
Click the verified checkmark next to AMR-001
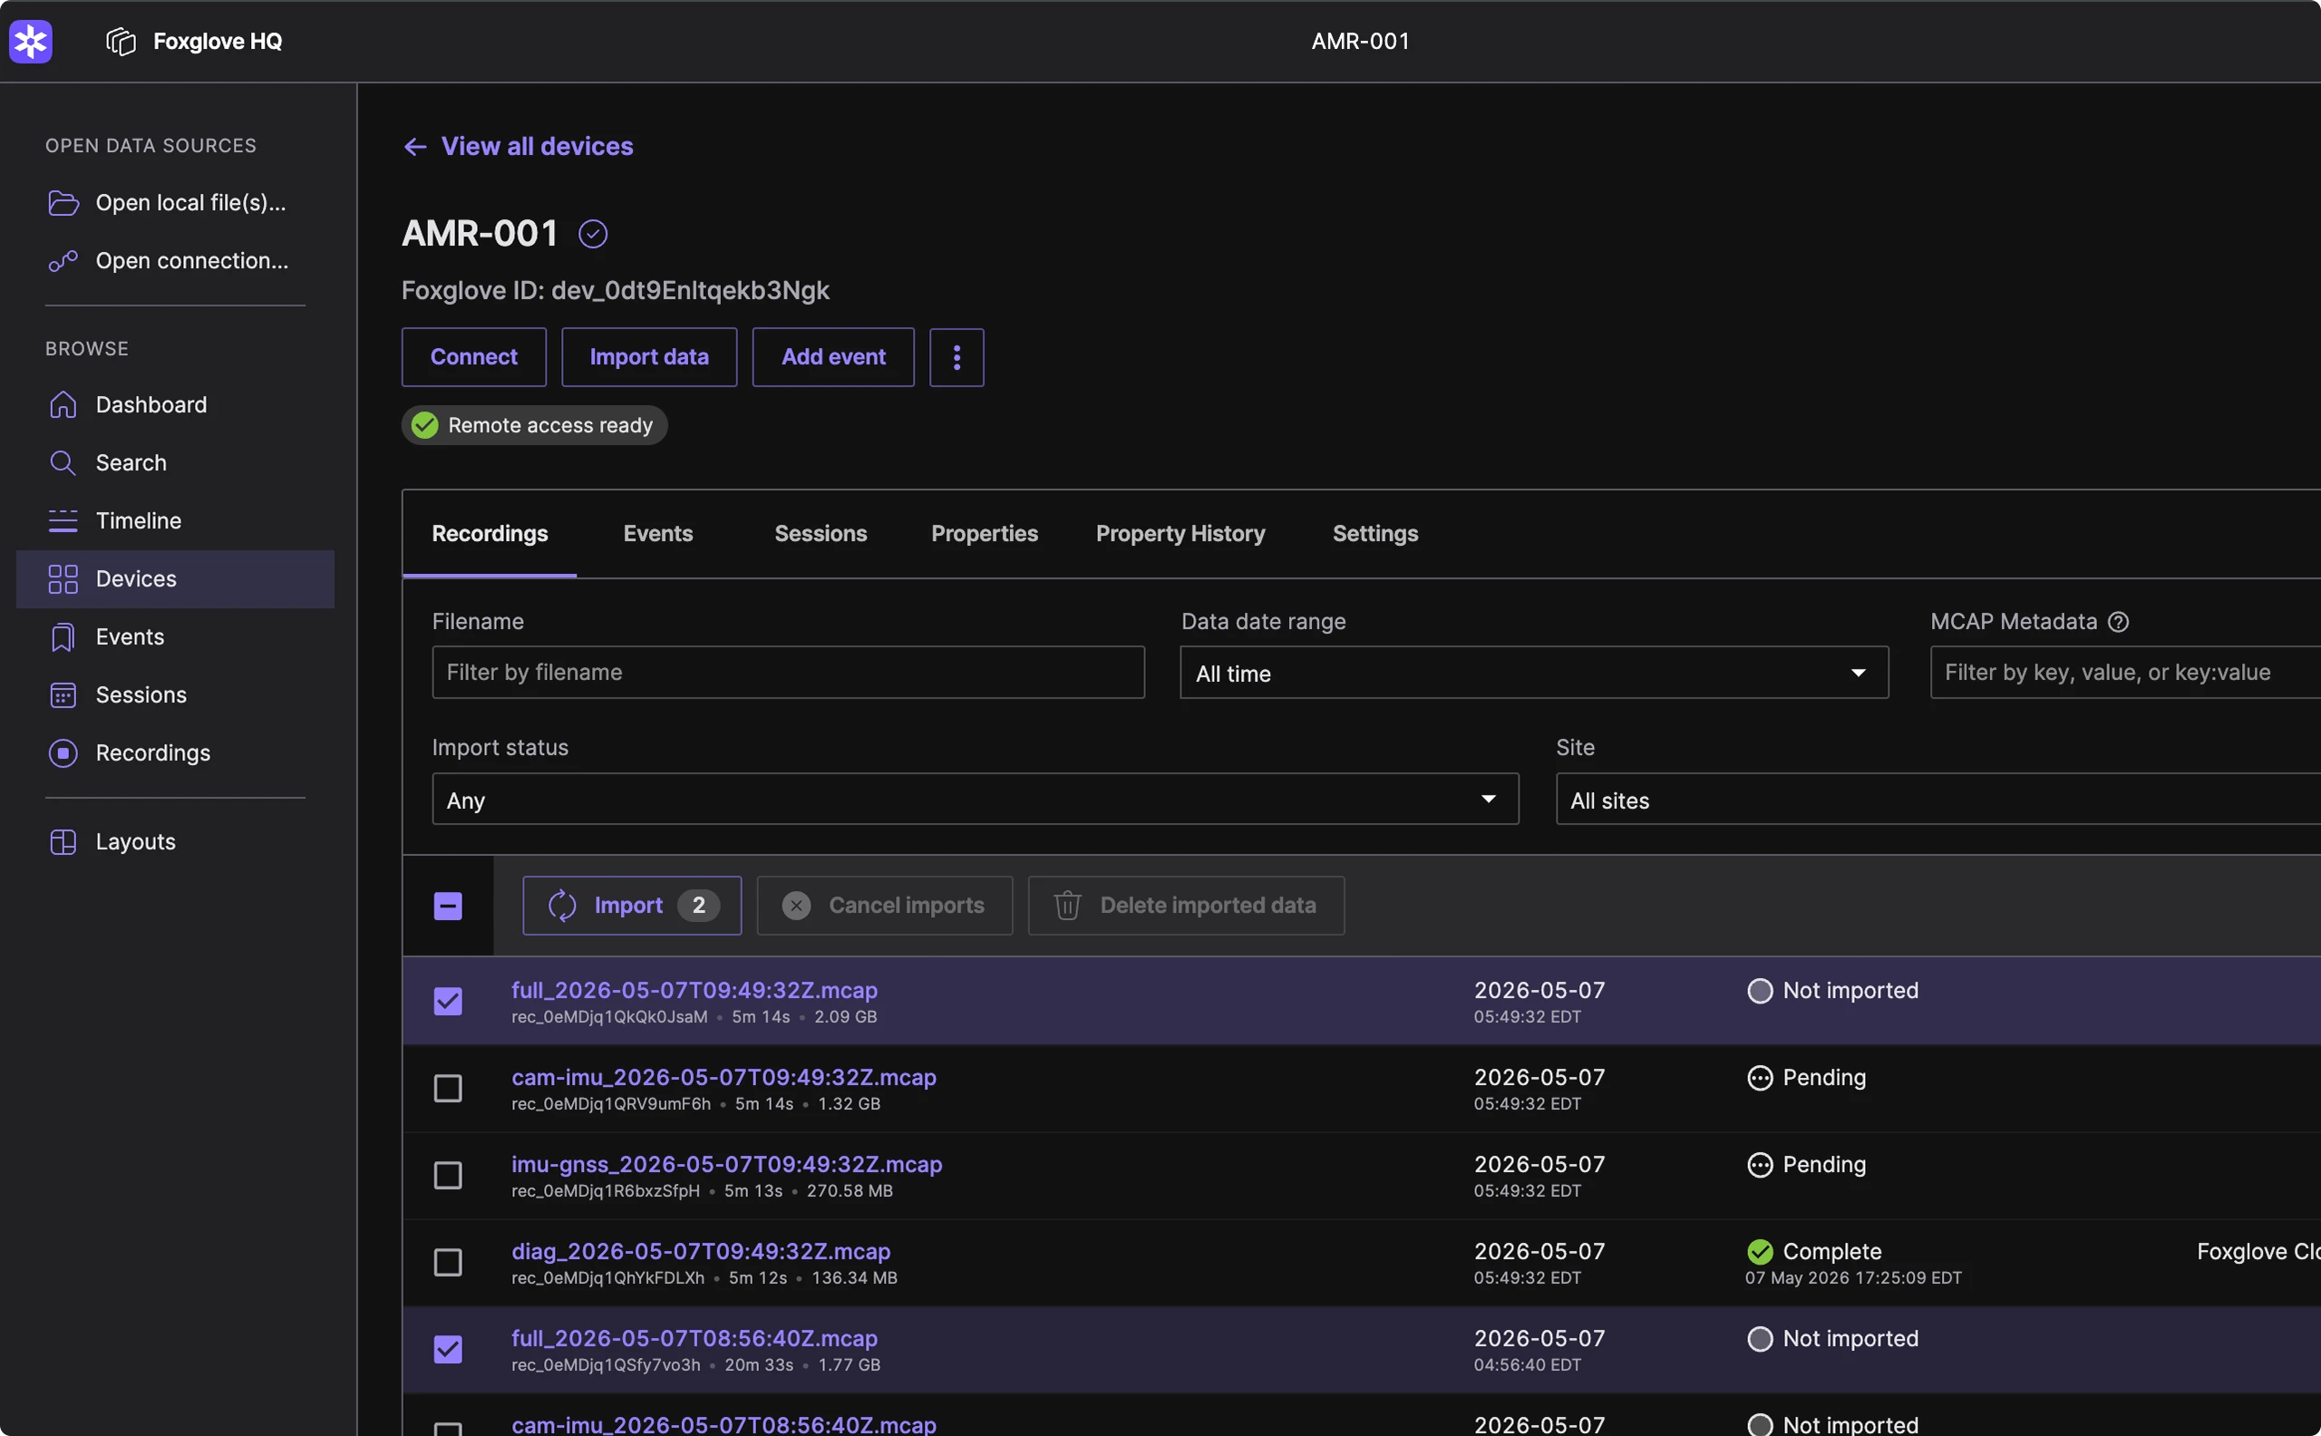point(593,234)
